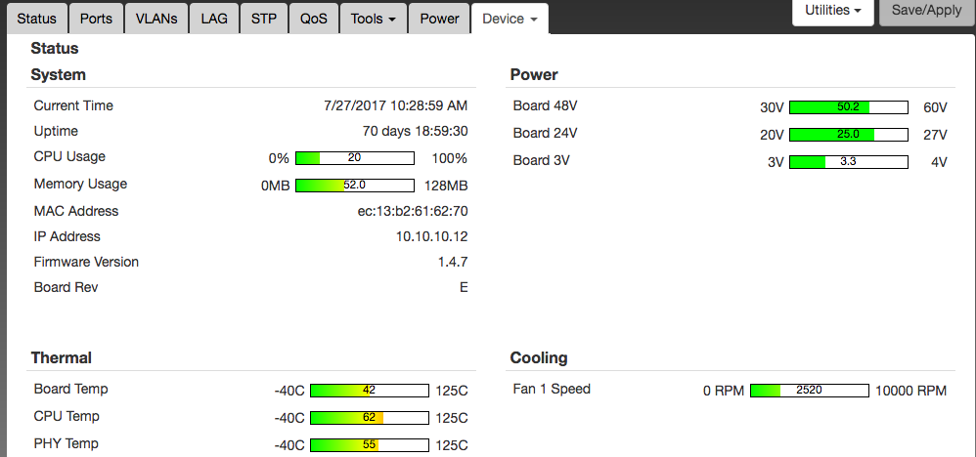
Task: Click the CPU Temp gauge bar
Action: point(369,418)
